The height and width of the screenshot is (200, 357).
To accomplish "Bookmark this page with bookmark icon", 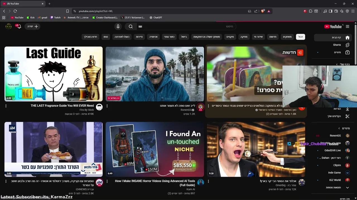I will point(67,11).
